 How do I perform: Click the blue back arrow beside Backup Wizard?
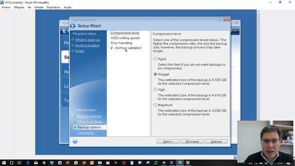click(73, 26)
